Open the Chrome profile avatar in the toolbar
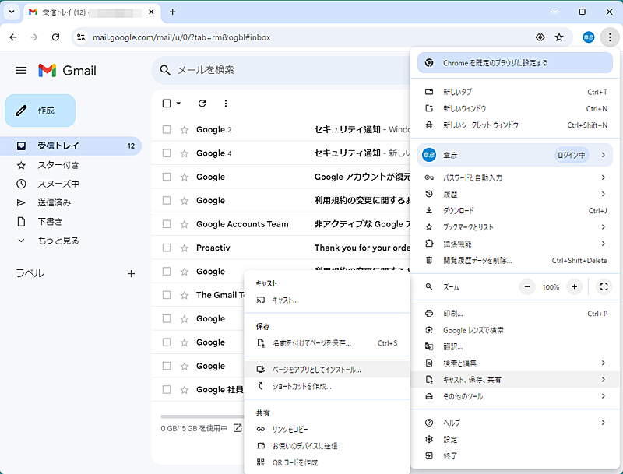This screenshot has width=623, height=474. point(588,37)
